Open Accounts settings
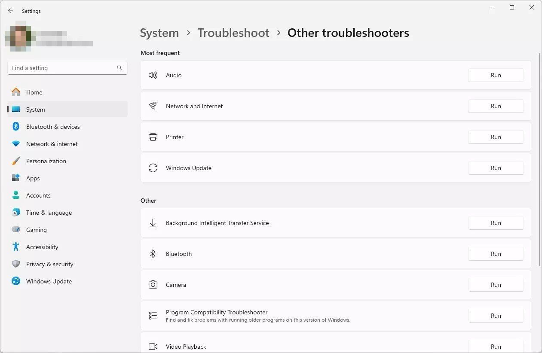 pos(67,195)
